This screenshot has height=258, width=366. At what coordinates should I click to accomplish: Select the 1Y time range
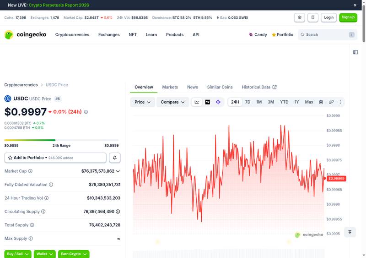[x=296, y=102]
